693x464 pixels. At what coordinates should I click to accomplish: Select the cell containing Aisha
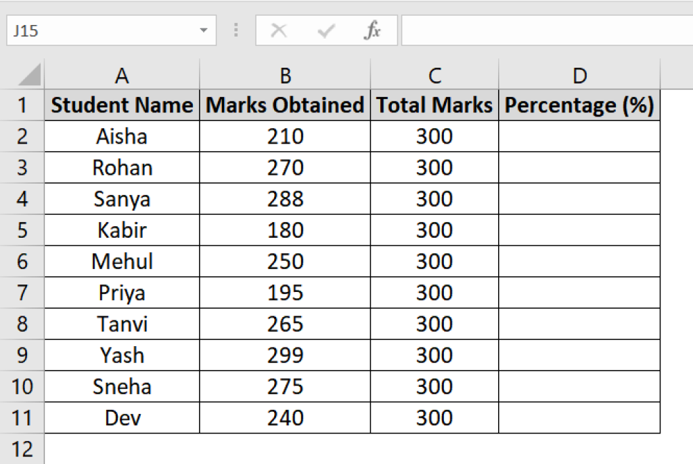(121, 136)
